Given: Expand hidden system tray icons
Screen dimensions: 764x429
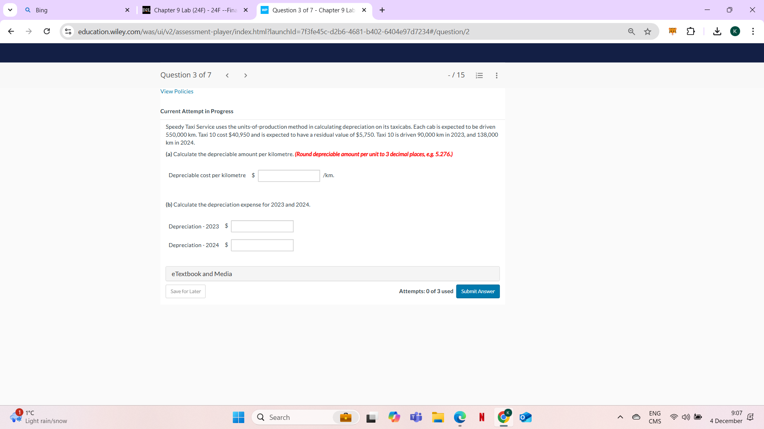Looking at the screenshot, I should tap(620, 417).
